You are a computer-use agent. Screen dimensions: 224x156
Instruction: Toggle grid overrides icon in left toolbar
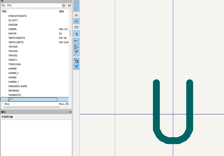tap(76, 8)
